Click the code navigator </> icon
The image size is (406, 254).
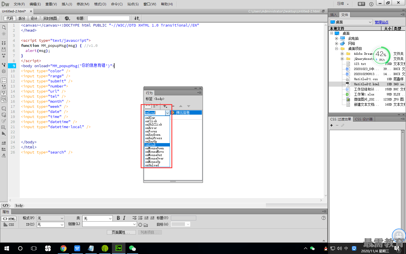[6, 205]
